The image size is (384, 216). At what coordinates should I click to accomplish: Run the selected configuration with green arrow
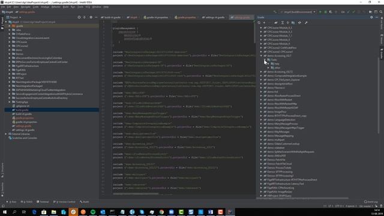[x=320, y=12]
